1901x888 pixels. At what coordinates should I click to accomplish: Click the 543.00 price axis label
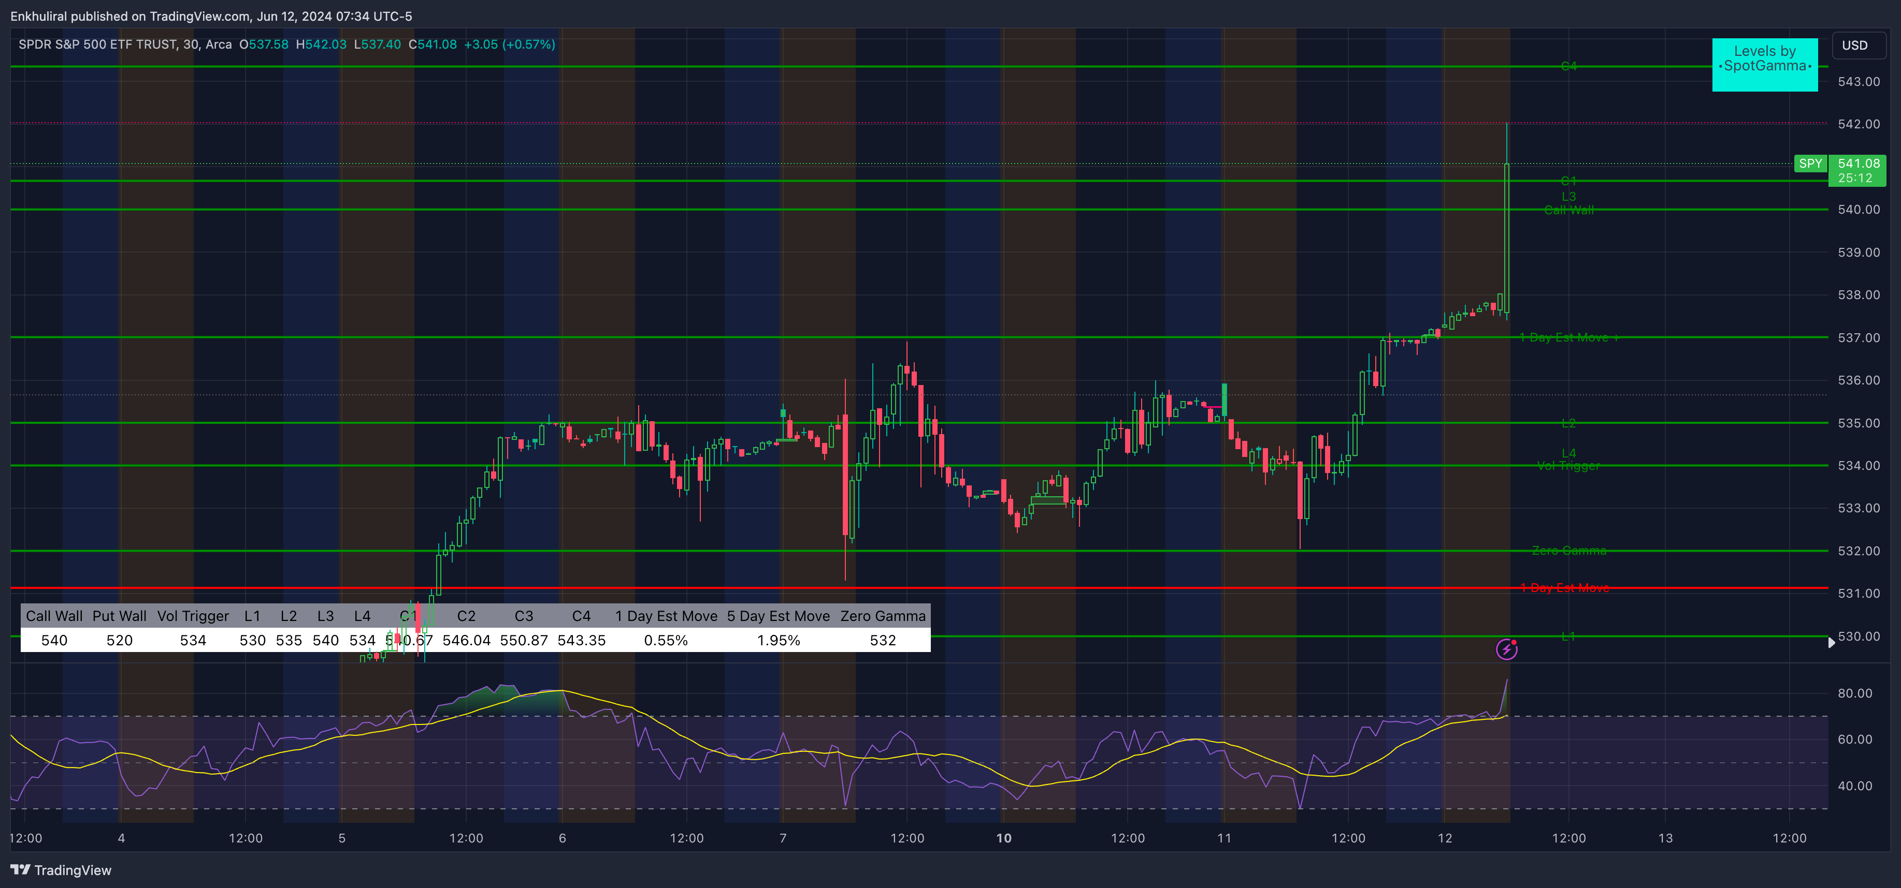click(1858, 82)
